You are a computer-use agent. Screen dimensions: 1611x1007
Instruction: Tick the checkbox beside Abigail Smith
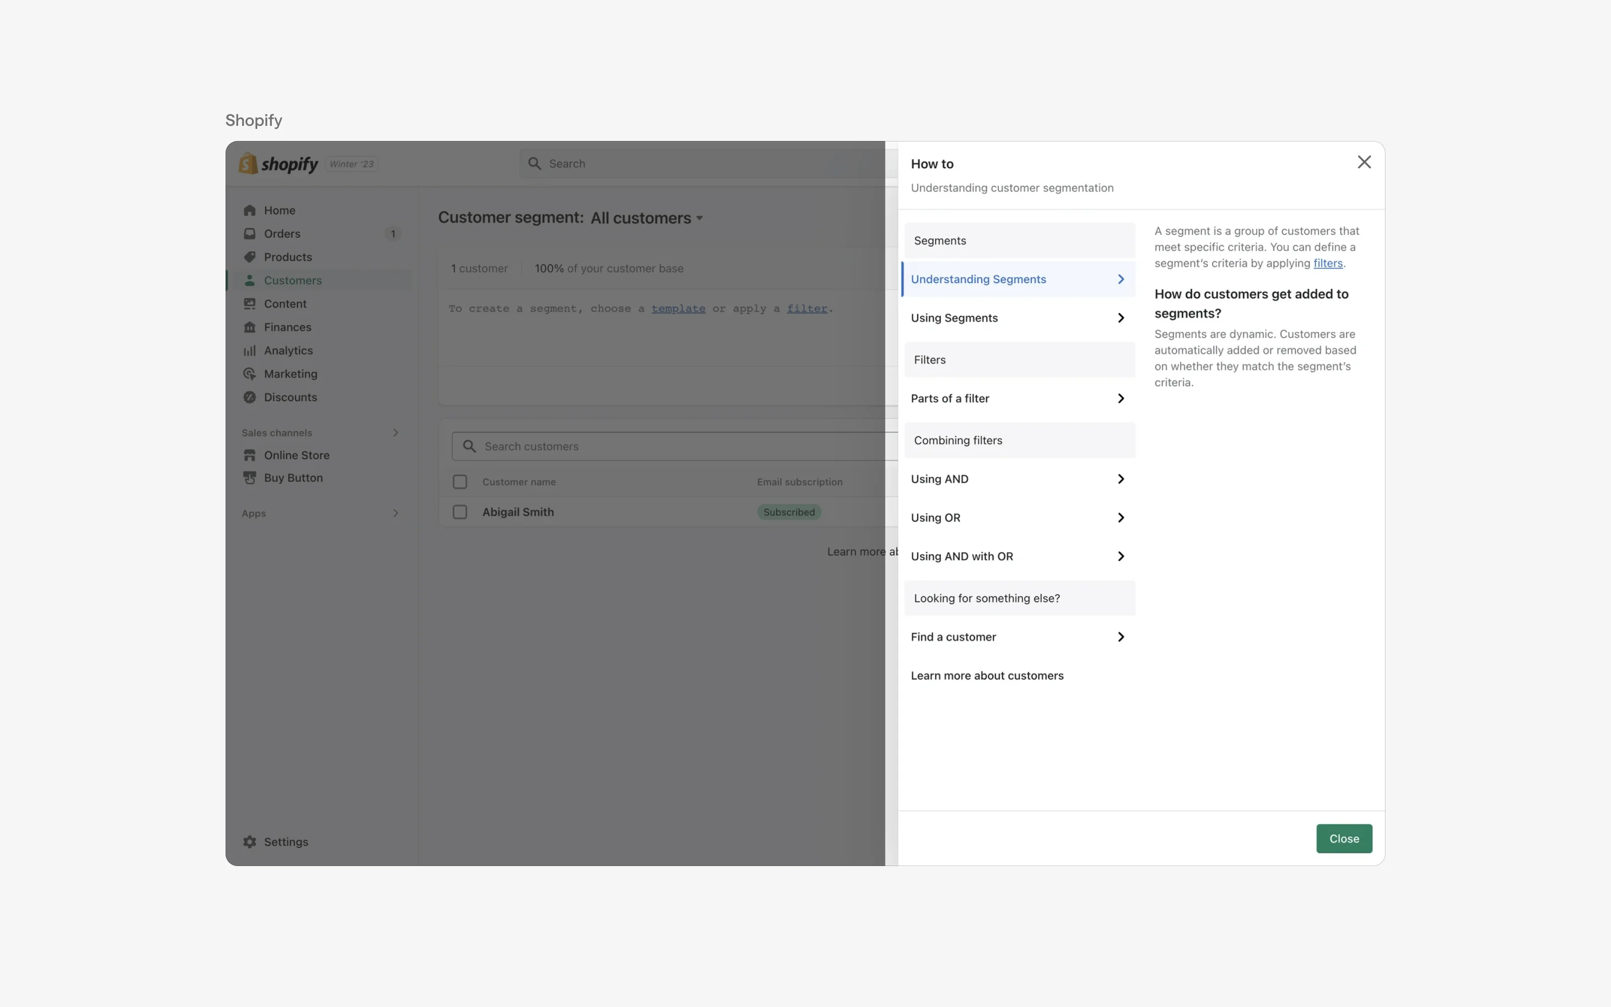tap(459, 512)
